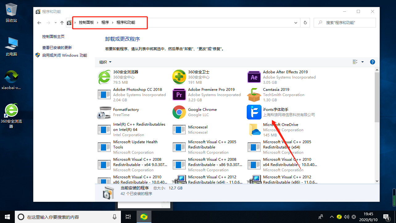Click the 控制面板 breadcrumb segment

[x=86, y=22]
